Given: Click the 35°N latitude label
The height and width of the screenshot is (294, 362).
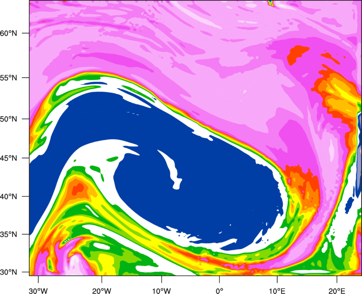Looking at the screenshot, I should coord(9,234).
